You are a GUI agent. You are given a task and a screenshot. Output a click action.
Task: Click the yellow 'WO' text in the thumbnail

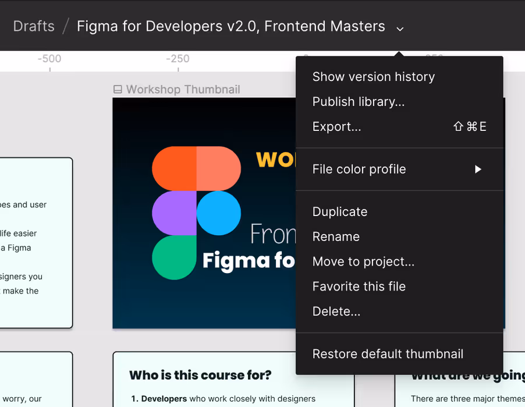275,160
